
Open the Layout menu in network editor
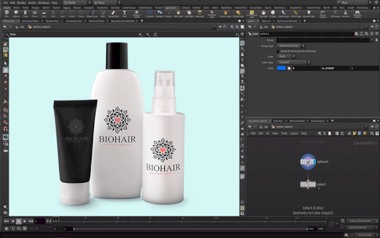(x=294, y=133)
